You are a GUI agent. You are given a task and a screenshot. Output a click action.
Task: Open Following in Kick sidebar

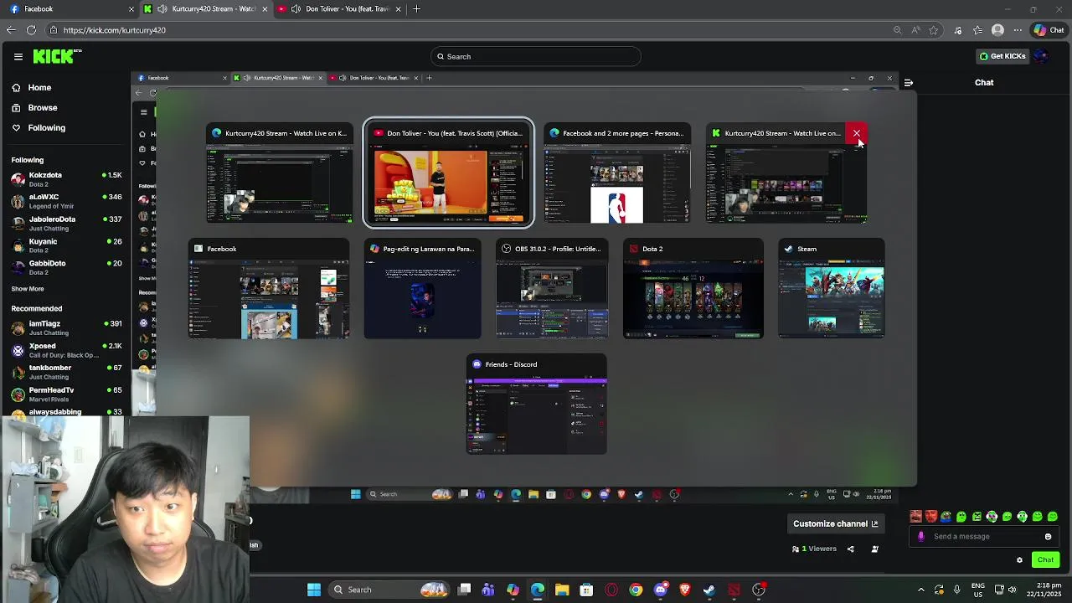coord(39,127)
